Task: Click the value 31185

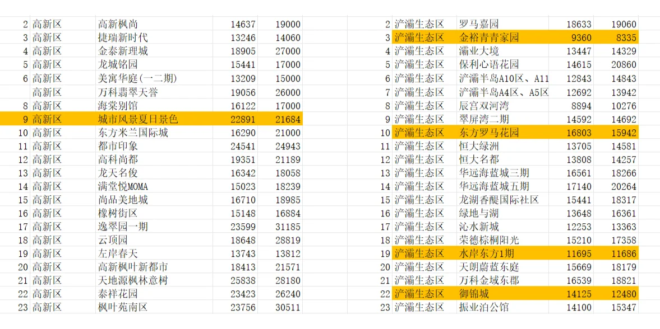Action: pyautogui.click(x=288, y=227)
